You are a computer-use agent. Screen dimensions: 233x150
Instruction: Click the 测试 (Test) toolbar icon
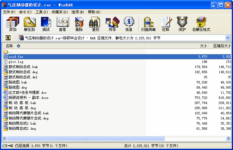click(46, 24)
